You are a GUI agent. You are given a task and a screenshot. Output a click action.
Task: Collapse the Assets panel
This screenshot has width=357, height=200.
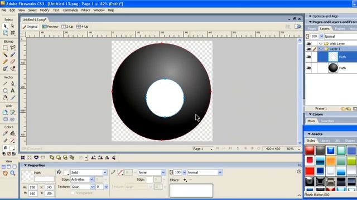coord(309,134)
